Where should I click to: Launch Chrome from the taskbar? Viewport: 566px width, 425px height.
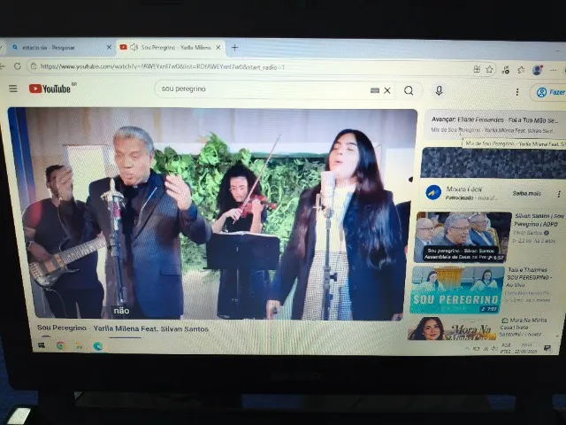point(61,346)
